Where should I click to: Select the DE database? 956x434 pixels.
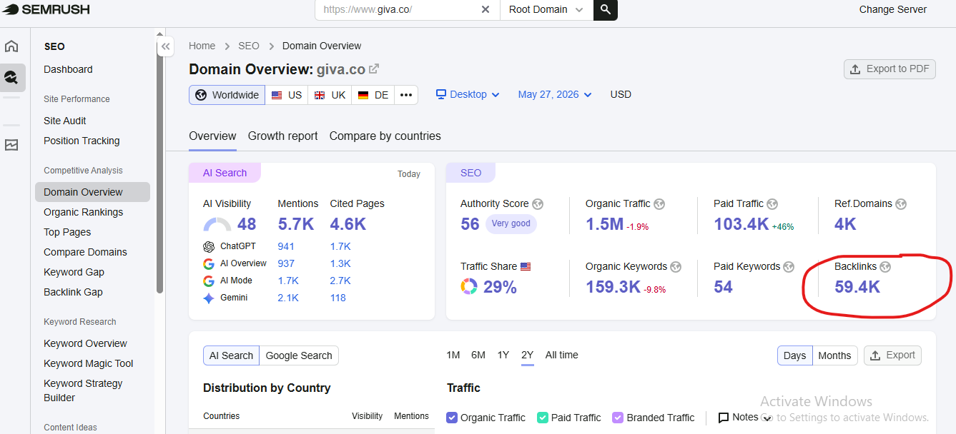pyautogui.click(x=373, y=95)
